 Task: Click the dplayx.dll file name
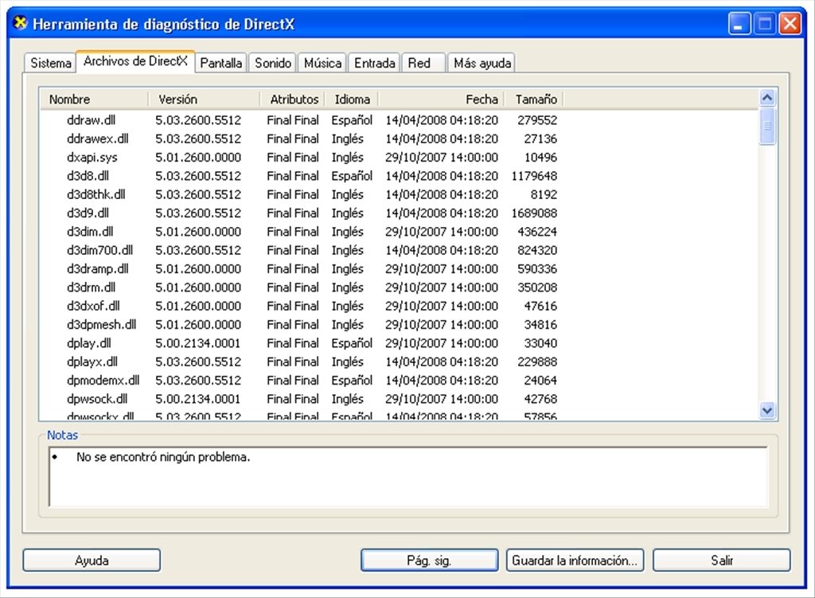[x=92, y=362]
